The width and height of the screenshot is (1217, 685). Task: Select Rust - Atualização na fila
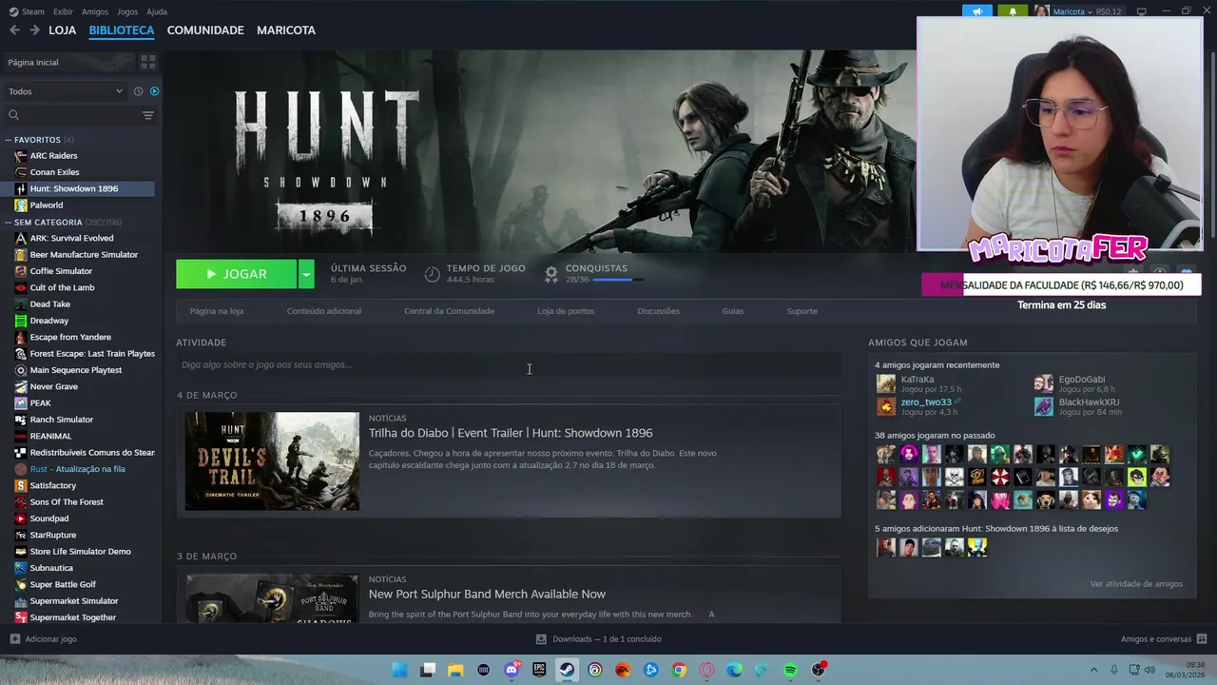coord(78,469)
